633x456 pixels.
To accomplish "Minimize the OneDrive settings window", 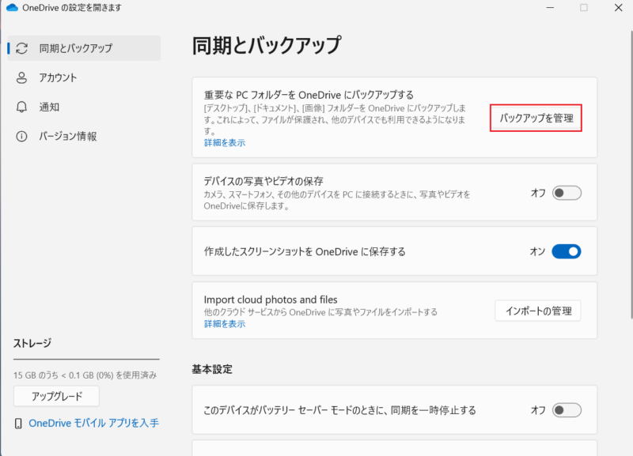I will [x=550, y=8].
